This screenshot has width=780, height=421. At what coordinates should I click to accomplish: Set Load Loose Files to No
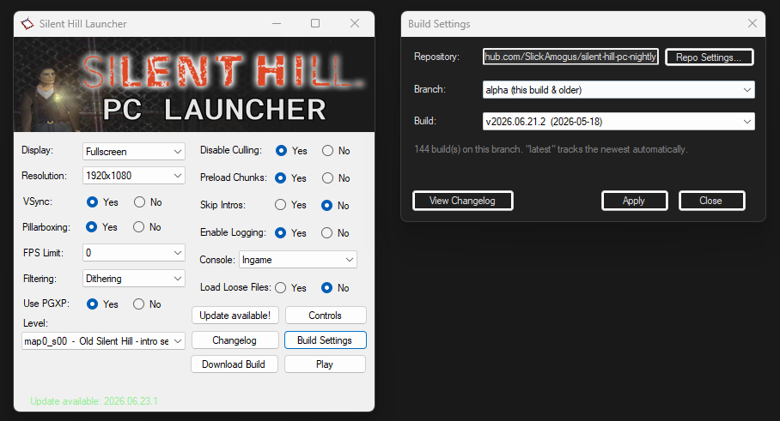pyautogui.click(x=326, y=287)
